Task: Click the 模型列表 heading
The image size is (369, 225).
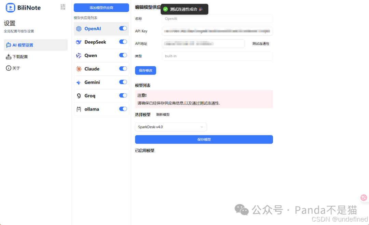Action: pos(143,85)
